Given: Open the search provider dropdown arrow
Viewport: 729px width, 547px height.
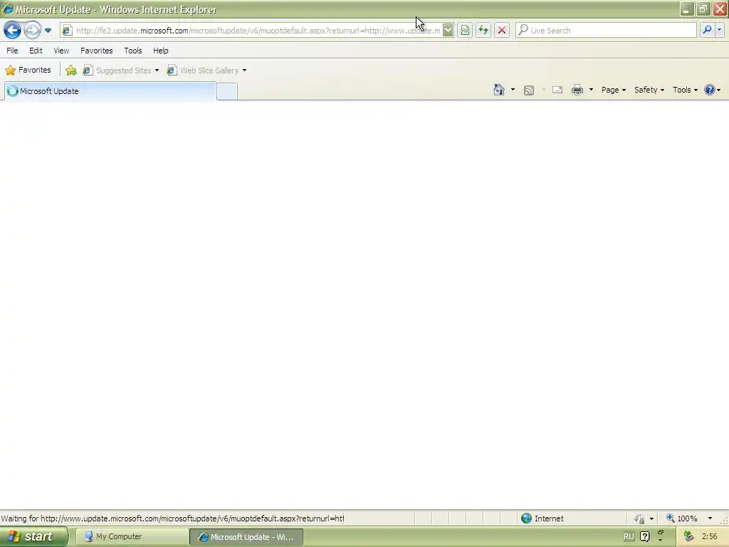Looking at the screenshot, I should [x=719, y=30].
